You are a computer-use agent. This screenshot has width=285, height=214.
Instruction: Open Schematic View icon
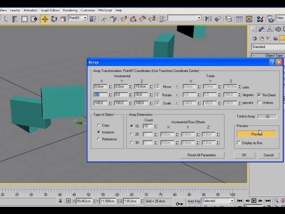coord(249,19)
